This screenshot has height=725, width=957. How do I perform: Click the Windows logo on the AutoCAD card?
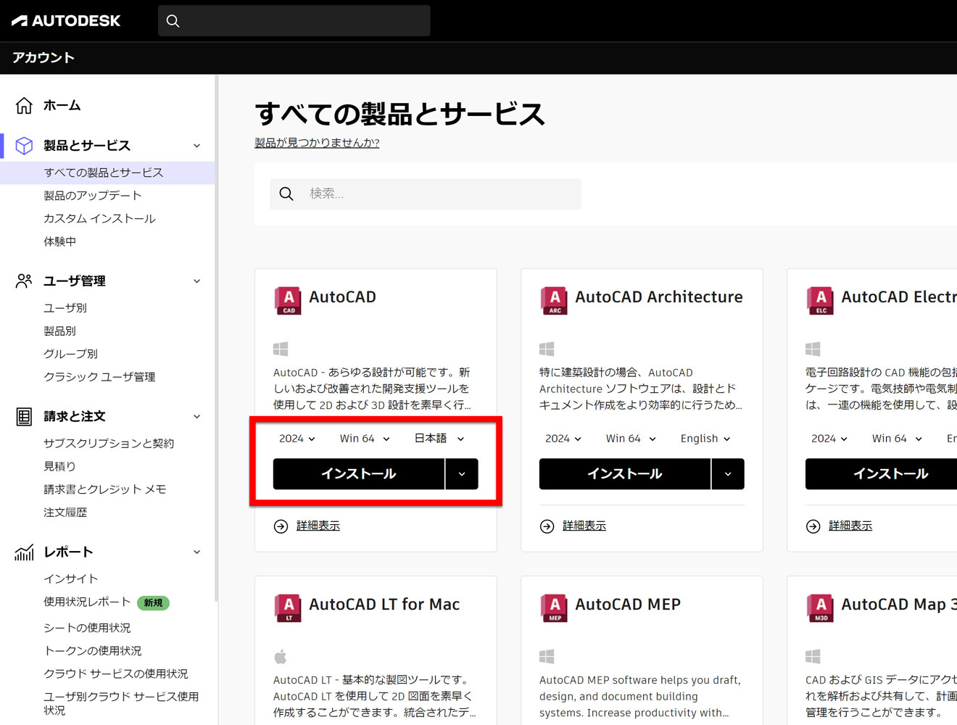[281, 349]
